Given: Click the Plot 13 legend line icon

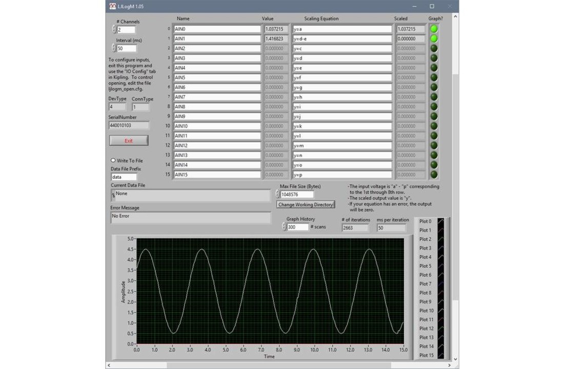Looking at the screenshot, I should [441, 337].
